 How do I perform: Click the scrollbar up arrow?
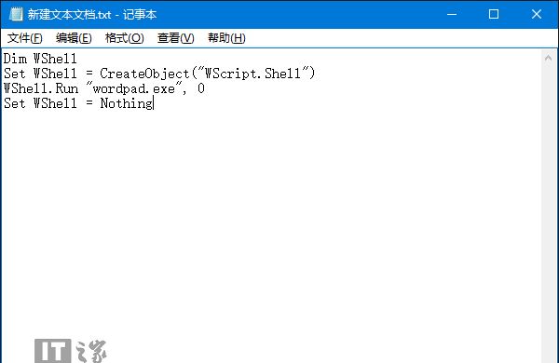coord(549,58)
